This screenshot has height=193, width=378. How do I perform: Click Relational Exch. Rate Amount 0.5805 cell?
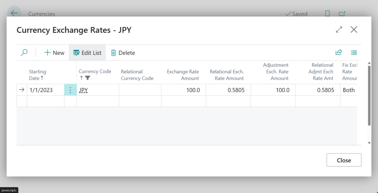[x=228, y=90]
